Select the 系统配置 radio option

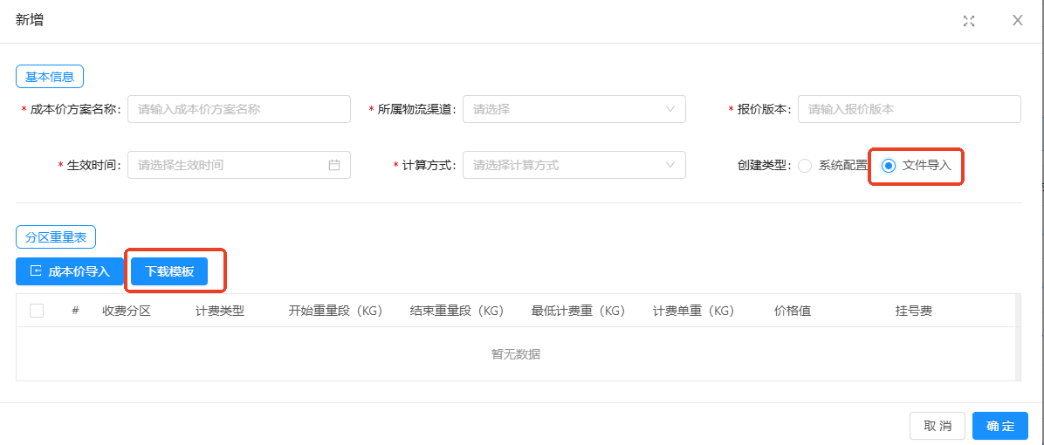(805, 166)
